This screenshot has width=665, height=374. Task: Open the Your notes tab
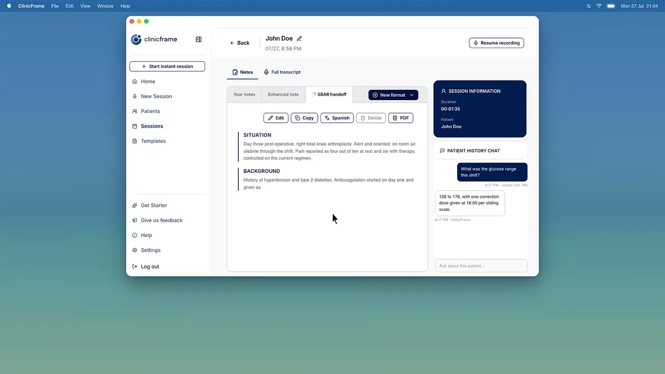(244, 95)
